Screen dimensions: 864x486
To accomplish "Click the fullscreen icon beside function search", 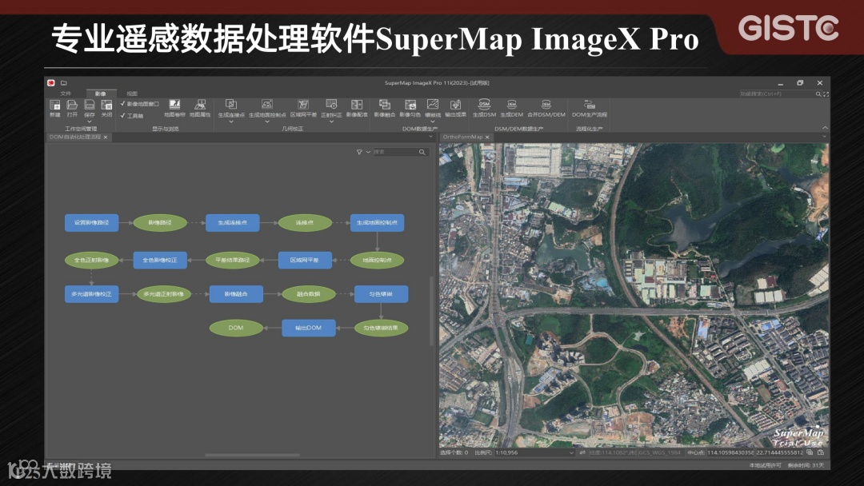I will coord(826,94).
